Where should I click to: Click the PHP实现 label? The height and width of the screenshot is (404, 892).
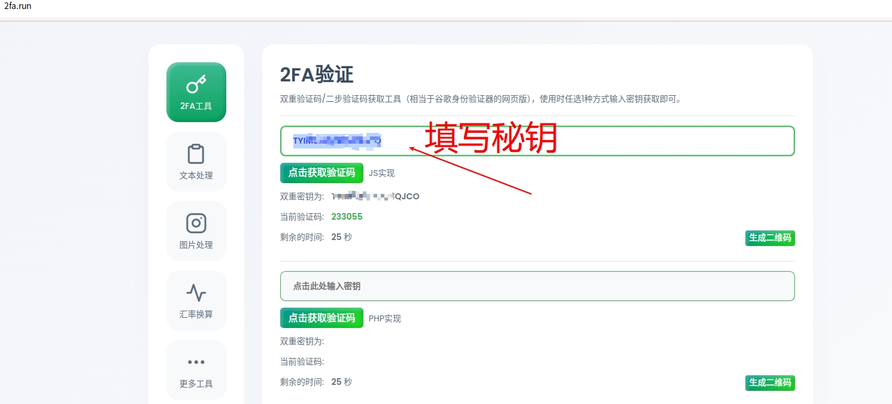(x=384, y=318)
